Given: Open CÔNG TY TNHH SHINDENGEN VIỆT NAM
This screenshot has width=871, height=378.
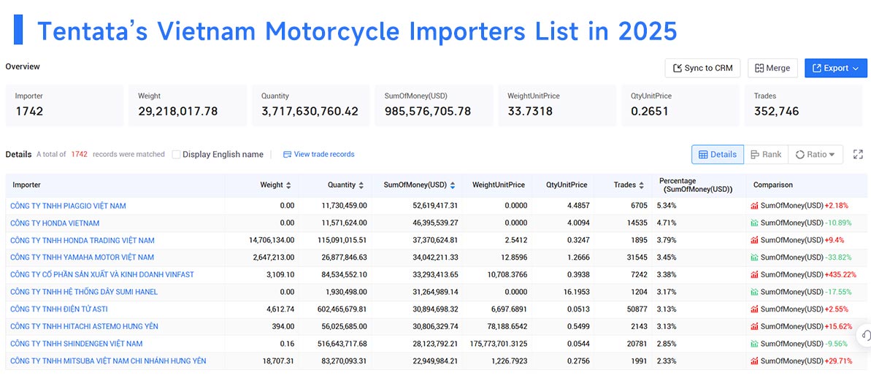Looking at the screenshot, I should click(76, 344).
